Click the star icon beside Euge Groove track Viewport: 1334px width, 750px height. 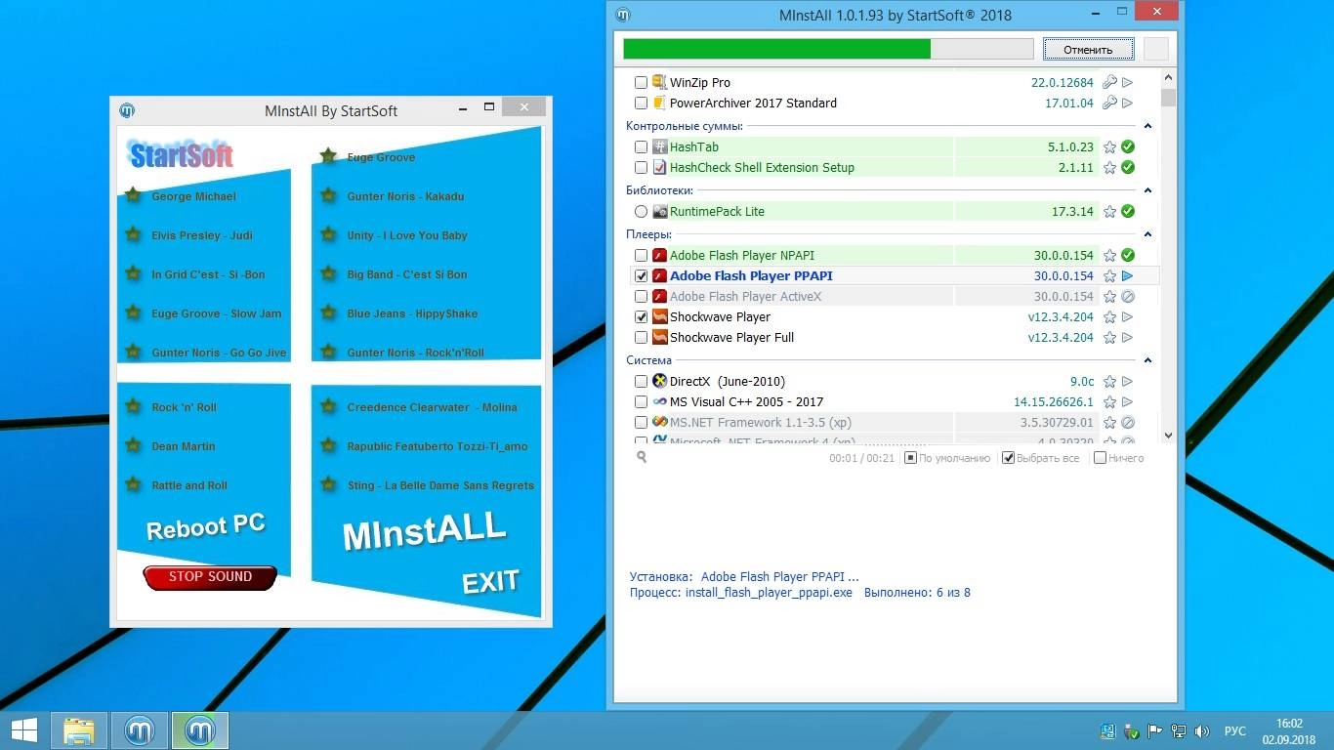328,156
